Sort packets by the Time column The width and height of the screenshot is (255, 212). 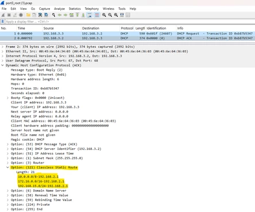(29, 28)
